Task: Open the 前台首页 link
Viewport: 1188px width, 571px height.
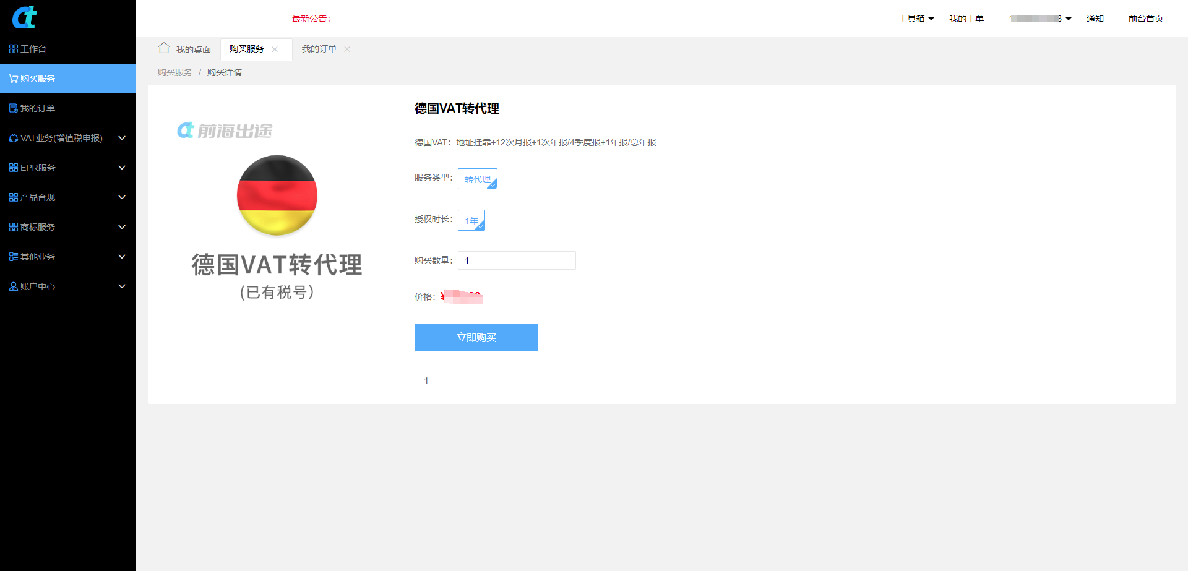Action: [1145, 19]
